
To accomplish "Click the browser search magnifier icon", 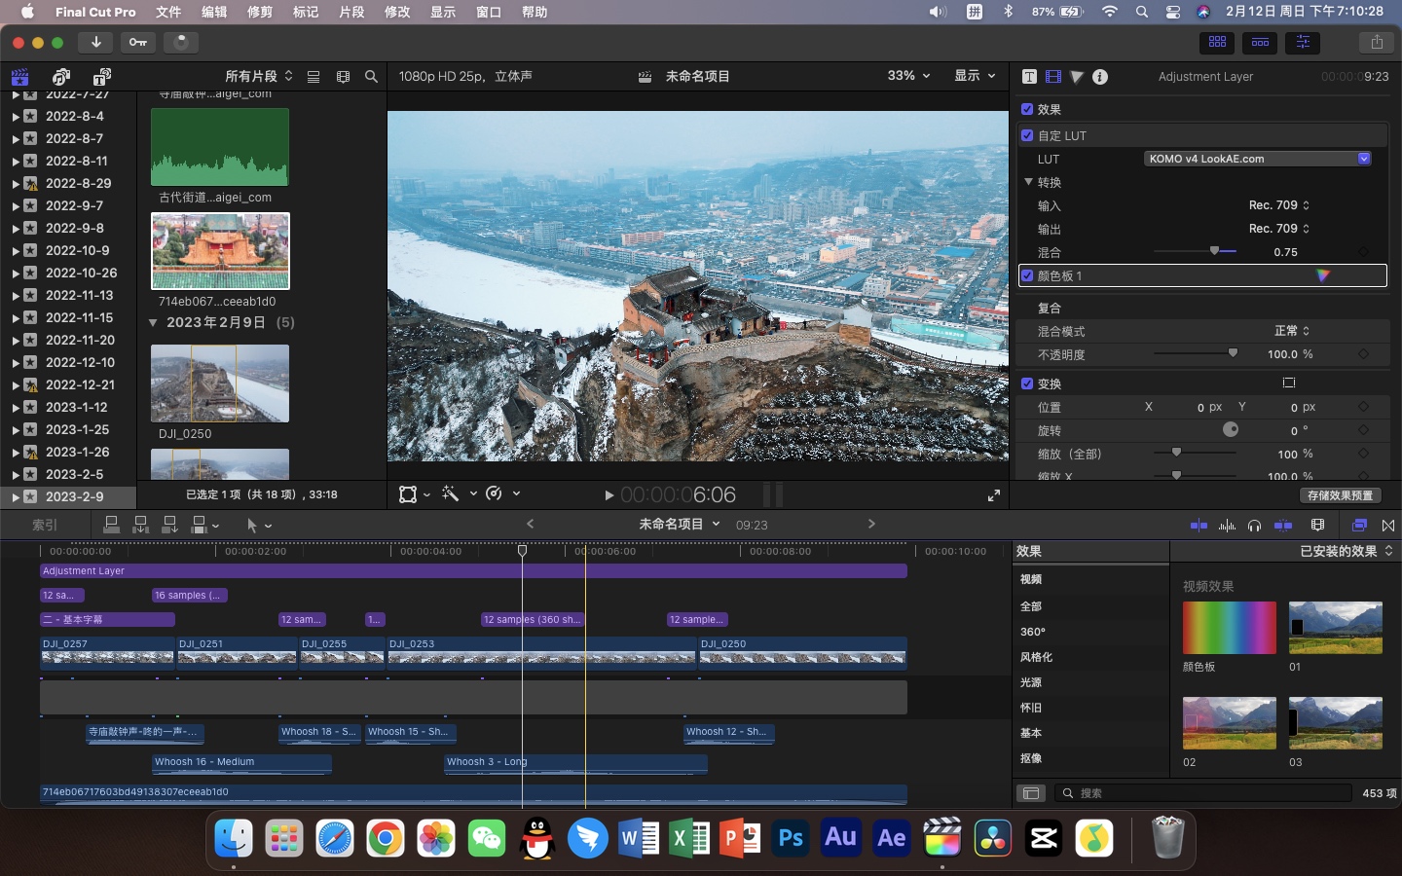I will pyautogui.click(x=371, y=77).
